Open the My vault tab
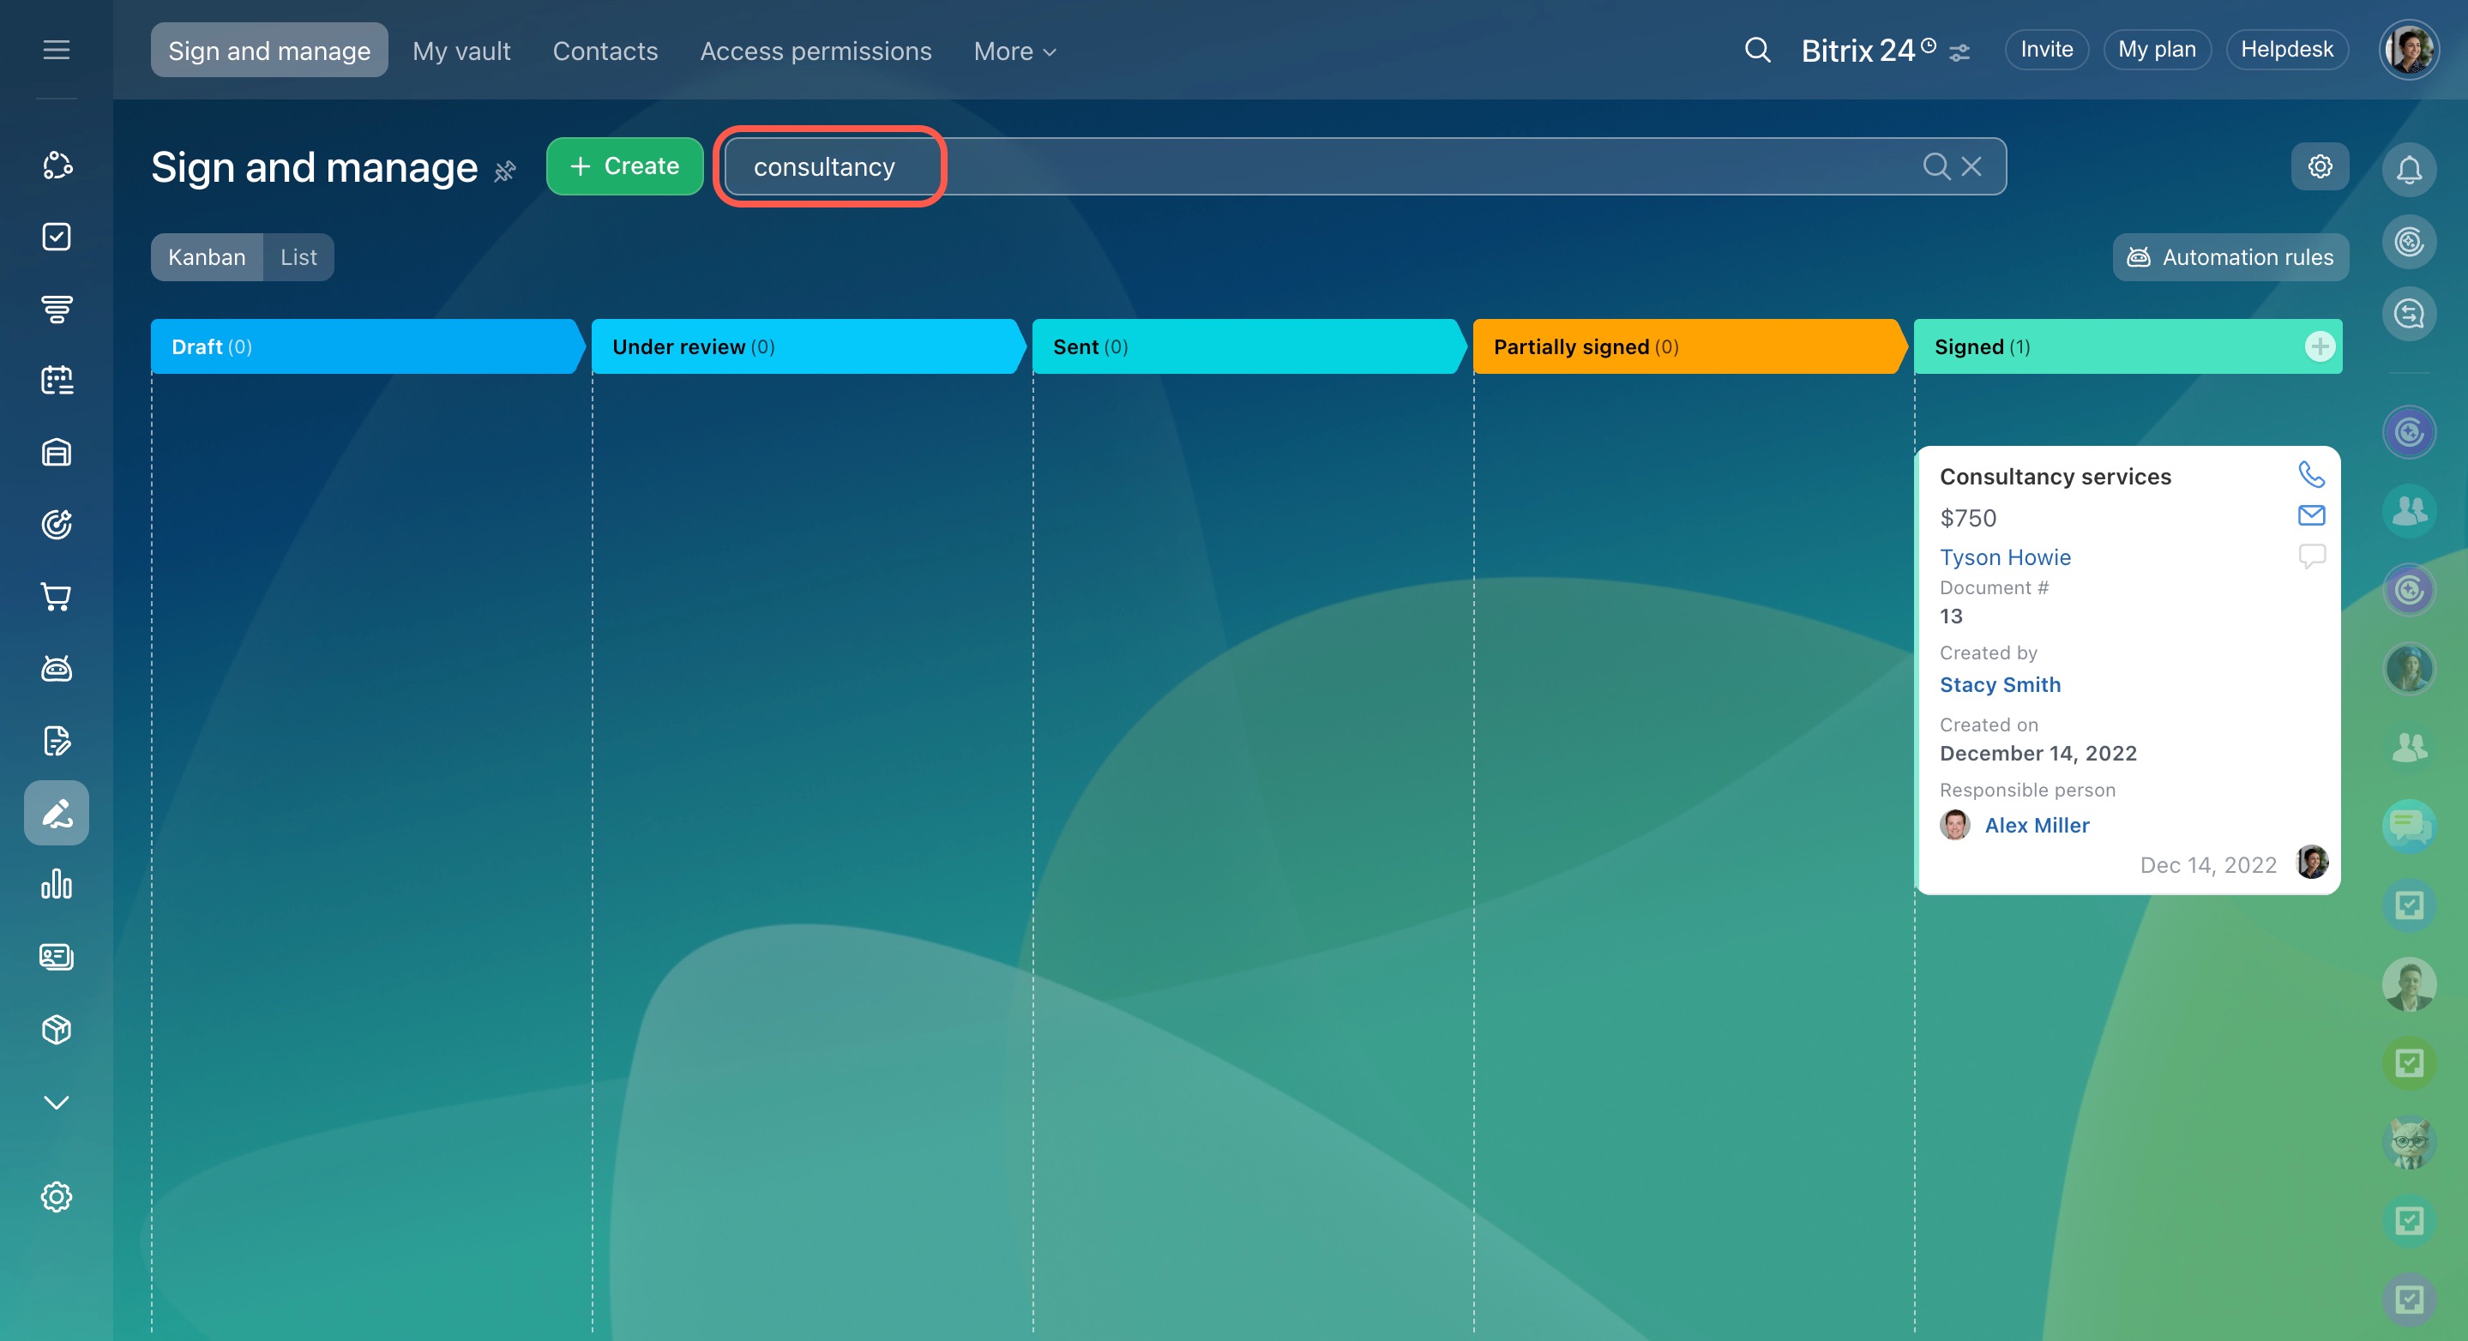This screenshot has height=1341, width=2468. click(x=460, y=51)
